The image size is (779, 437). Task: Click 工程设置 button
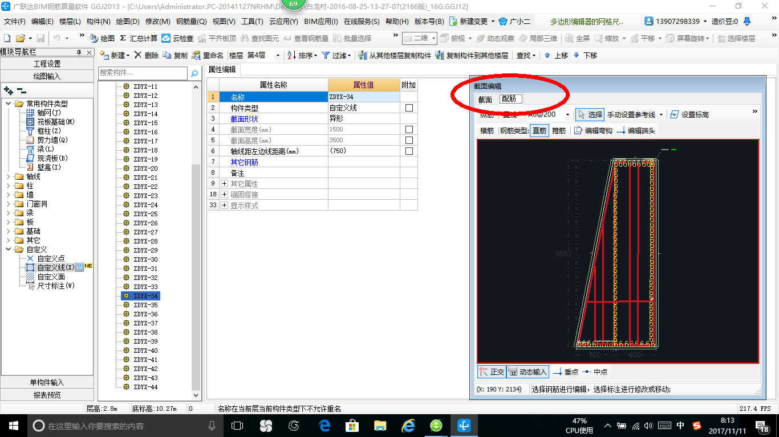point(47,64)
